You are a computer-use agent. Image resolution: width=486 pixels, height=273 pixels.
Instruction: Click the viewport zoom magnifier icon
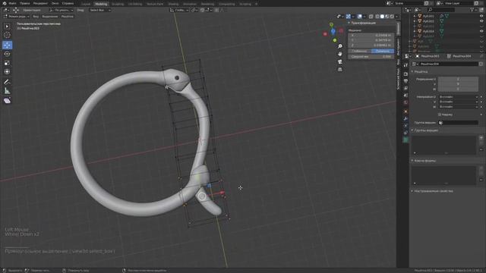340,46
